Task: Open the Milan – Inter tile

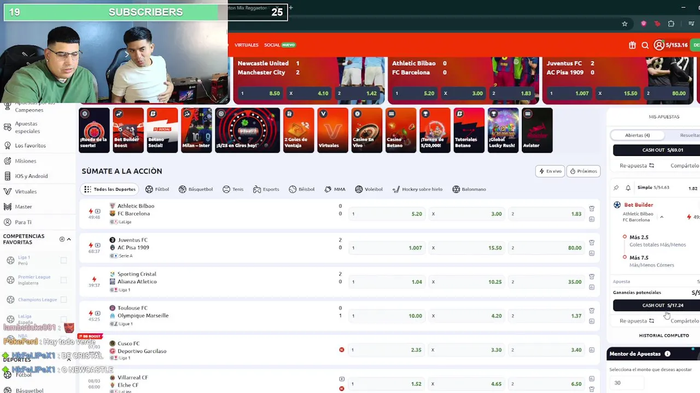Action: click(x=196, y=130)
